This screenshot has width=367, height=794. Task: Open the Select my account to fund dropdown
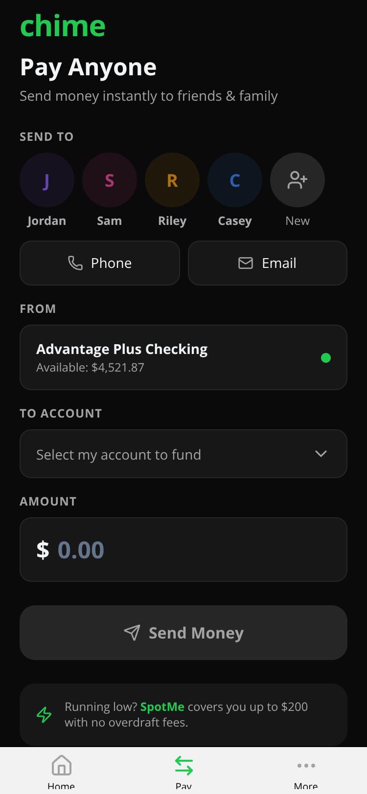click(183, 454)
